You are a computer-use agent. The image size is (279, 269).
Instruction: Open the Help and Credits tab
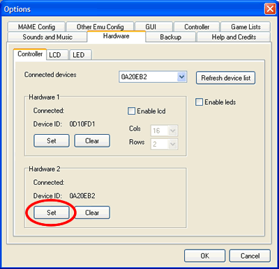coord(234,37)
